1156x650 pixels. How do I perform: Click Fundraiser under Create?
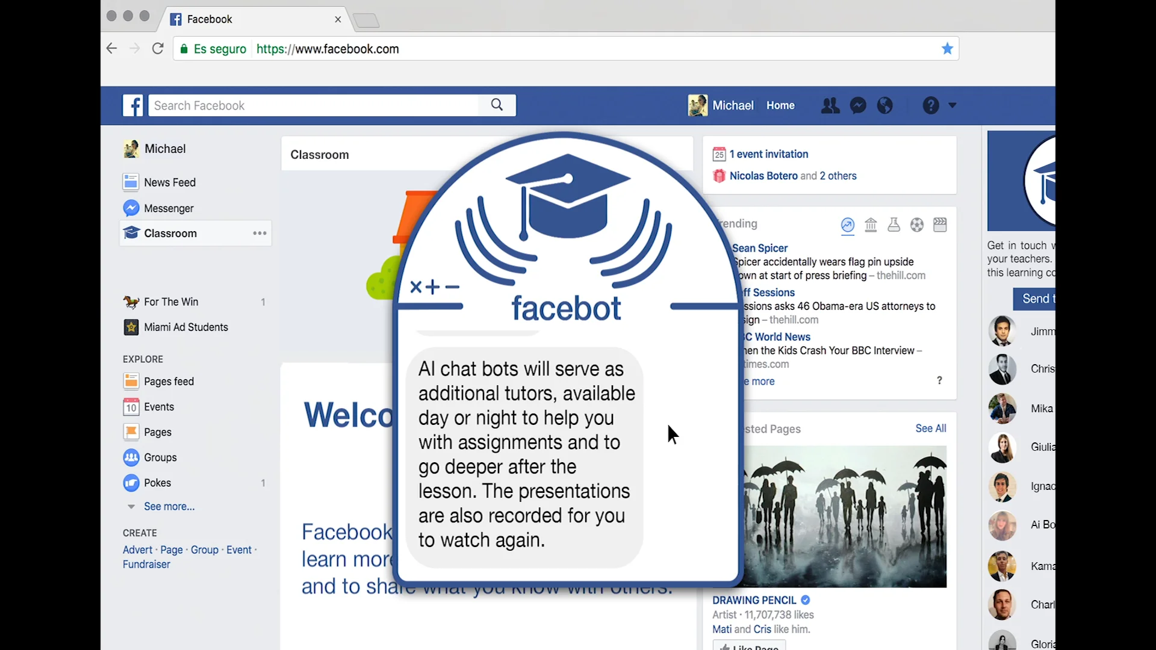click(146, 565)
